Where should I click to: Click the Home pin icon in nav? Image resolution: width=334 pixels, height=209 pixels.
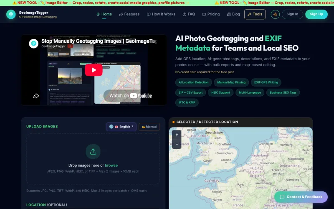[98, 14]
